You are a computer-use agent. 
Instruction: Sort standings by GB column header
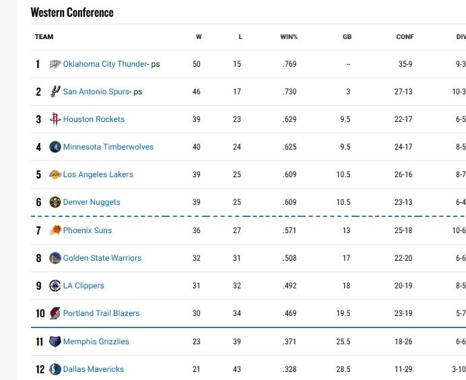[x=347, y=37]
